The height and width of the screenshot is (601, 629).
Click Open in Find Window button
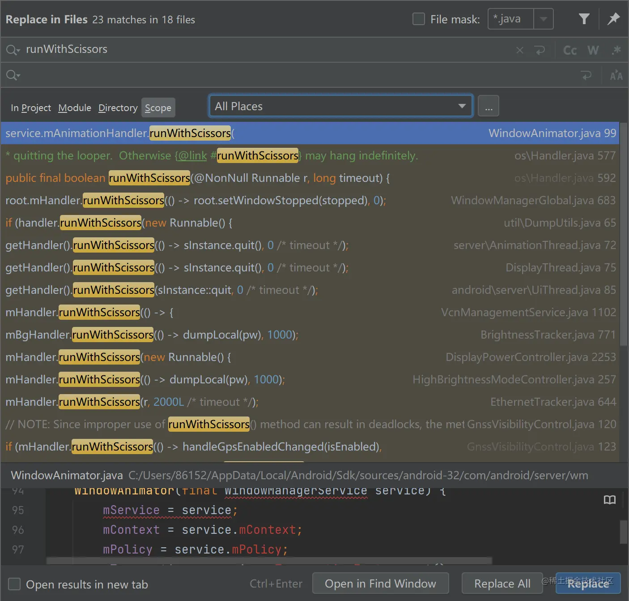click(x=380, y=584)
